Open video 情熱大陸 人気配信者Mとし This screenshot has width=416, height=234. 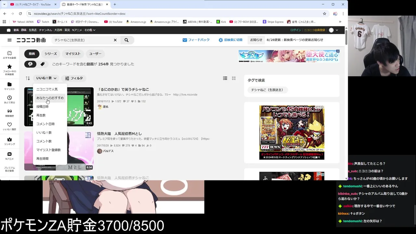click(119, 134)
